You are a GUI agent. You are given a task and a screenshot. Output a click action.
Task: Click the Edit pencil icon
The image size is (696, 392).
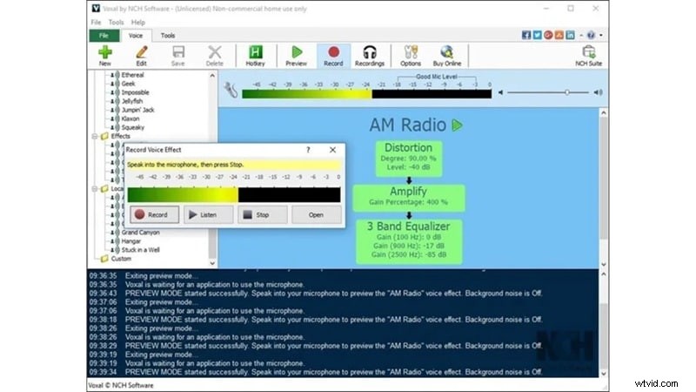(x=141, y=53)
